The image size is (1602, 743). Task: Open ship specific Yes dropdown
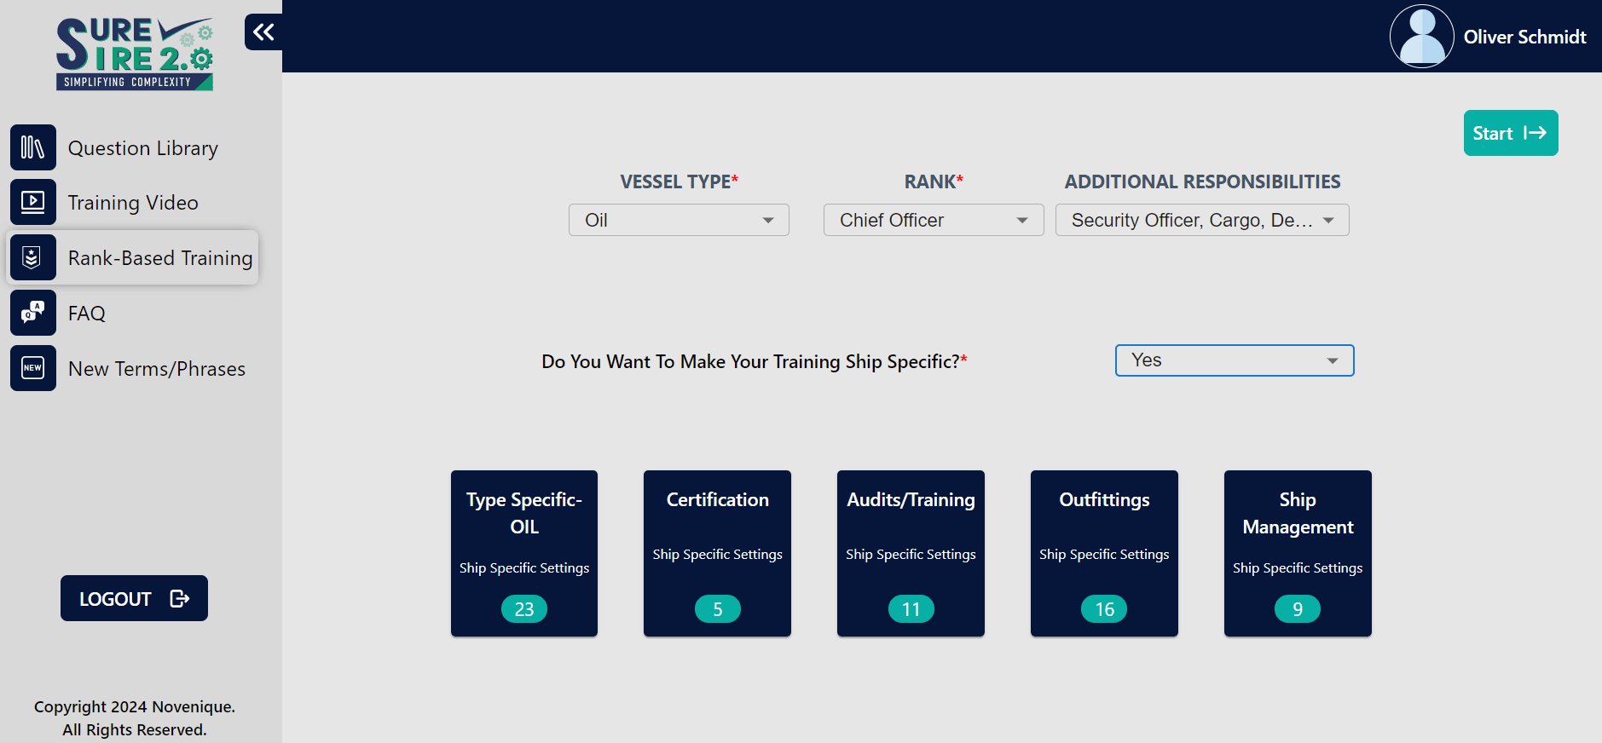1235,360
